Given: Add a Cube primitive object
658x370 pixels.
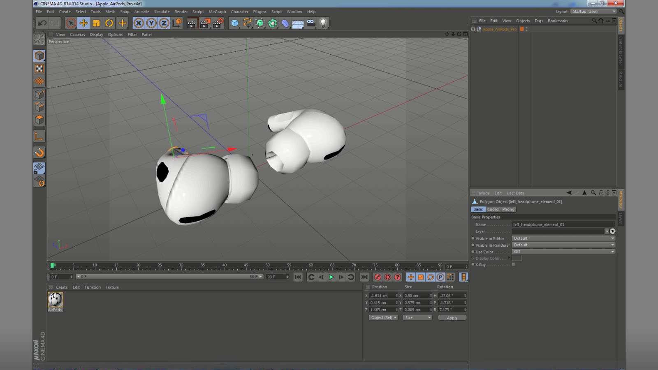Looking at the screenshot, I should click(234, 23).
